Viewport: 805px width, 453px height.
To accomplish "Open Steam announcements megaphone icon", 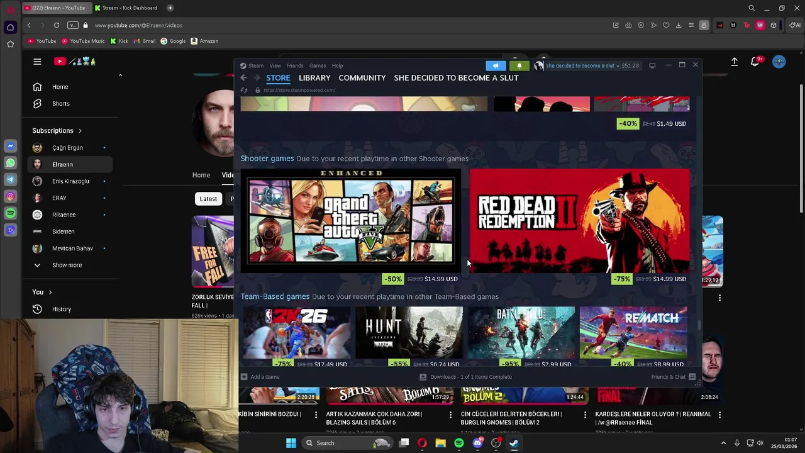I will (x=496, y=65).
